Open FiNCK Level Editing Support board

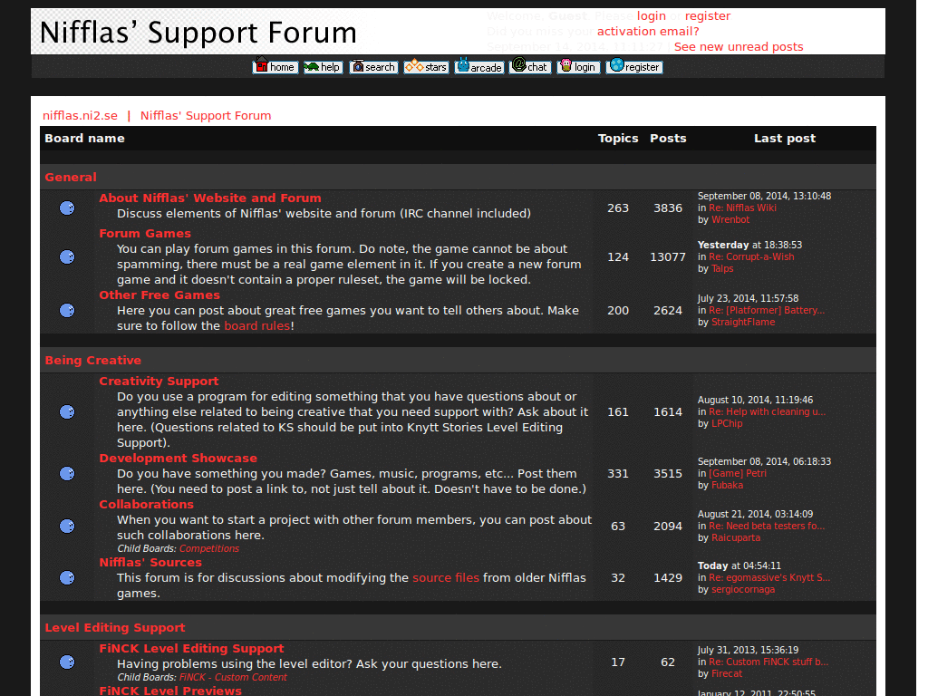coord(191,648)
